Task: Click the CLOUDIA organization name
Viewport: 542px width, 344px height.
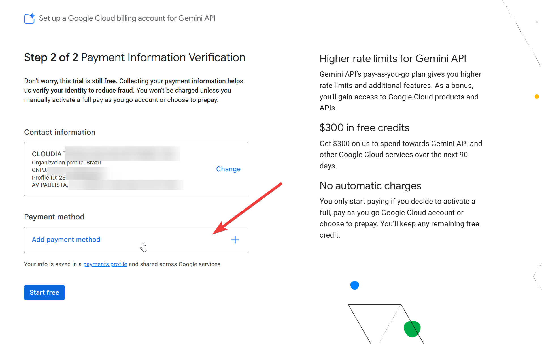Action: (47, 154)
